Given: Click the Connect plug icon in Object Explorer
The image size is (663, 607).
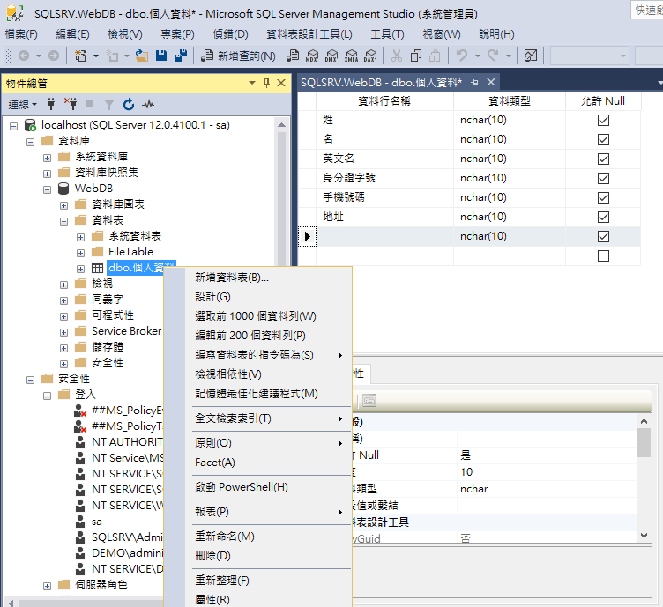Looking at the screenshot, I should (51, 104).
